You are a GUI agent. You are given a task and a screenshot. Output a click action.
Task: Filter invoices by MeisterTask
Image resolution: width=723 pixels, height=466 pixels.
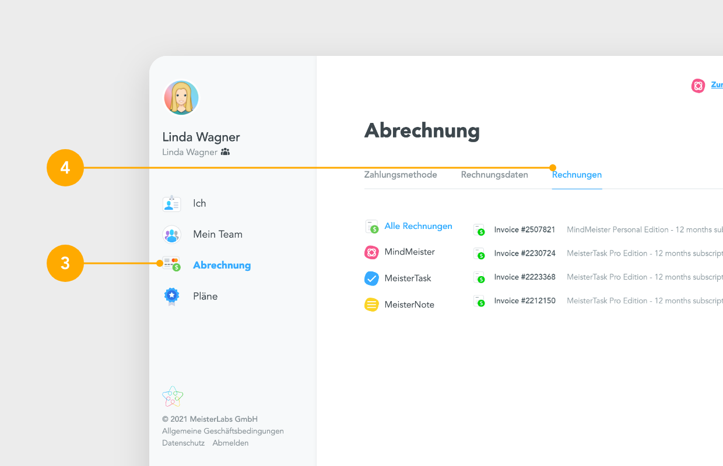tap(408, 278)
